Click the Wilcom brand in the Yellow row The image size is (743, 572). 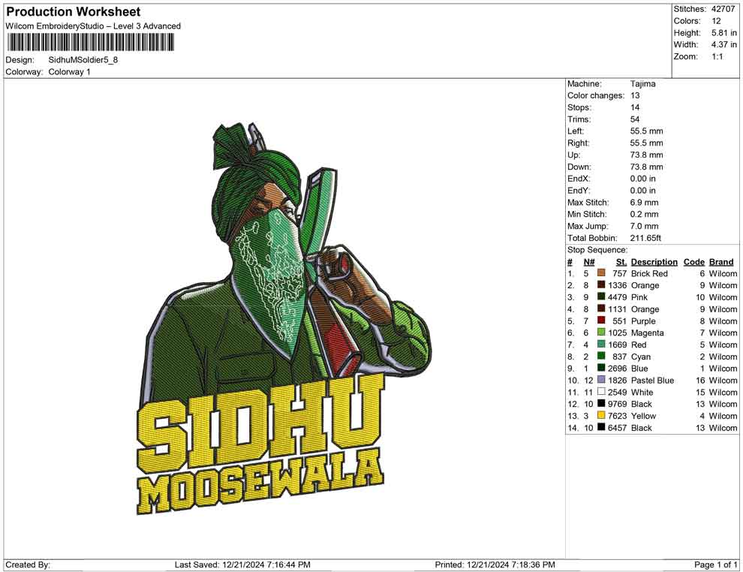pyautogui.click(x=723, y=416)
